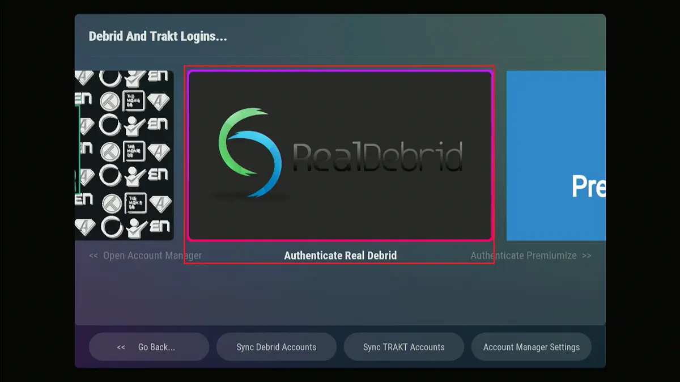Open the Real Debrid authentication tile

[340, 155]
